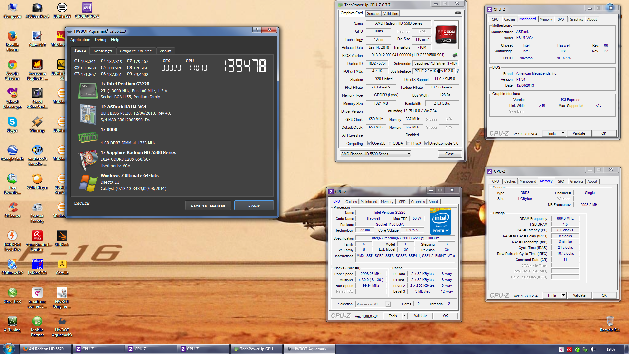Open Sensors tab in GPU-Z
The image size is (629, 354).
[x=373, y=14]
